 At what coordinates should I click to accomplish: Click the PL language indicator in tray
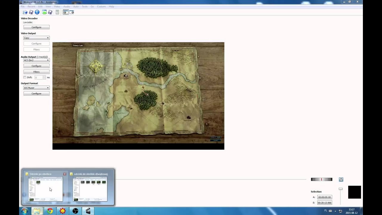coord(326,211)
